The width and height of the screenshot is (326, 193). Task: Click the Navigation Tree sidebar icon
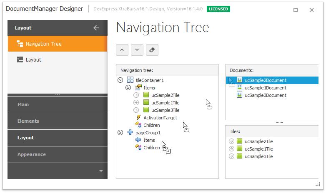(20, 44)
